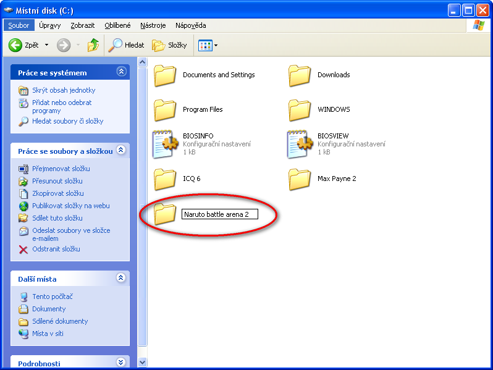
Task: Click Sdílet tuto složku link
Action: click(x=57, y=218)
